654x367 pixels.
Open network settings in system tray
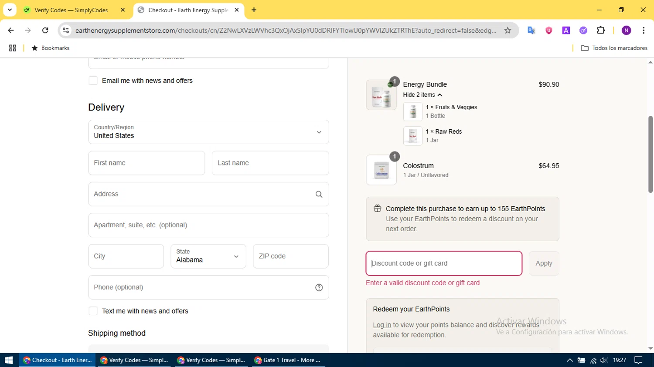coord(593,360)
